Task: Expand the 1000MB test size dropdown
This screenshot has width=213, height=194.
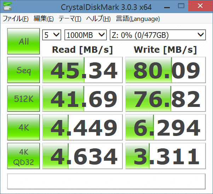Action: click(x=85, y=35)
